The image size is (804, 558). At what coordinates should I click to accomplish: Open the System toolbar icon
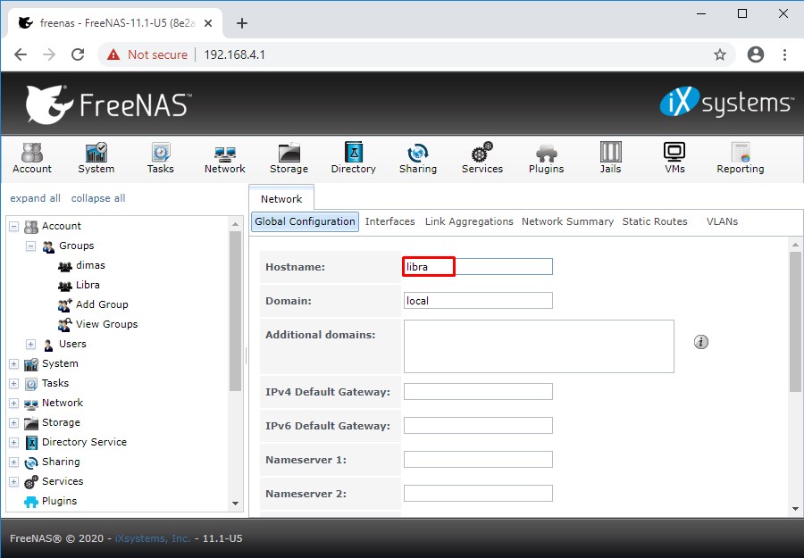coord(96,158)
